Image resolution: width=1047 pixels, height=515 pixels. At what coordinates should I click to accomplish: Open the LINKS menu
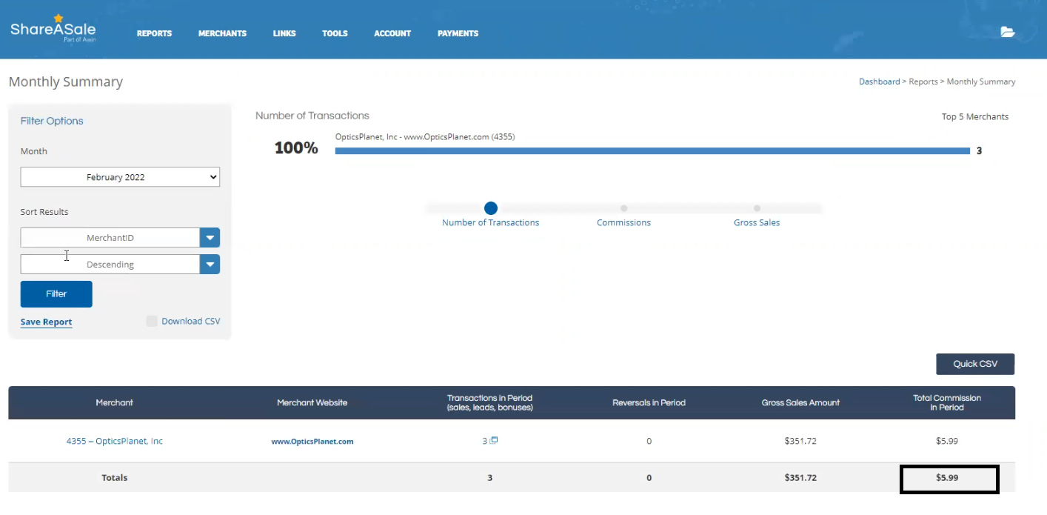[x=284, y=33]
